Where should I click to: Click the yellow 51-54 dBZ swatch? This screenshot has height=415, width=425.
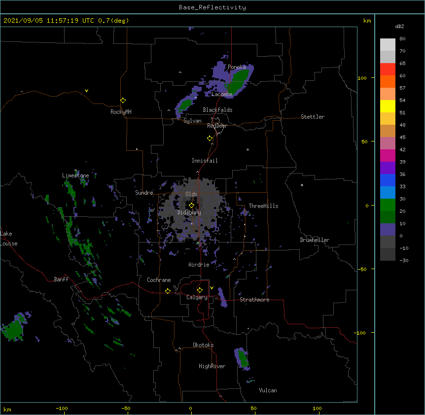[x=388, y=106]
